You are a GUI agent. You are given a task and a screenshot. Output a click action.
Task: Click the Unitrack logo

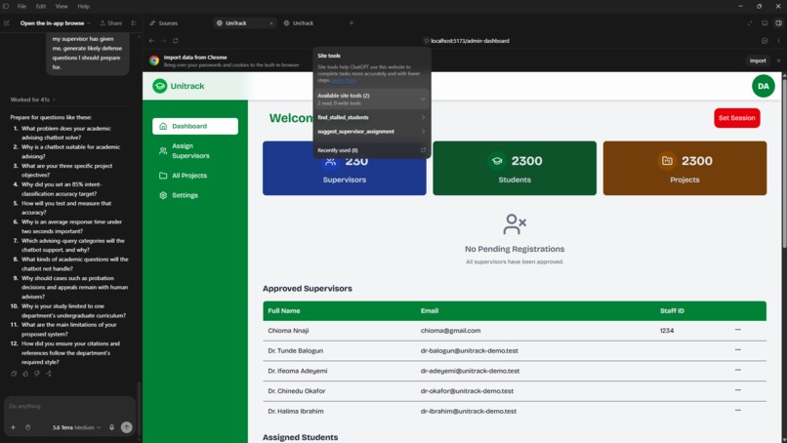[x=178, y=86]
